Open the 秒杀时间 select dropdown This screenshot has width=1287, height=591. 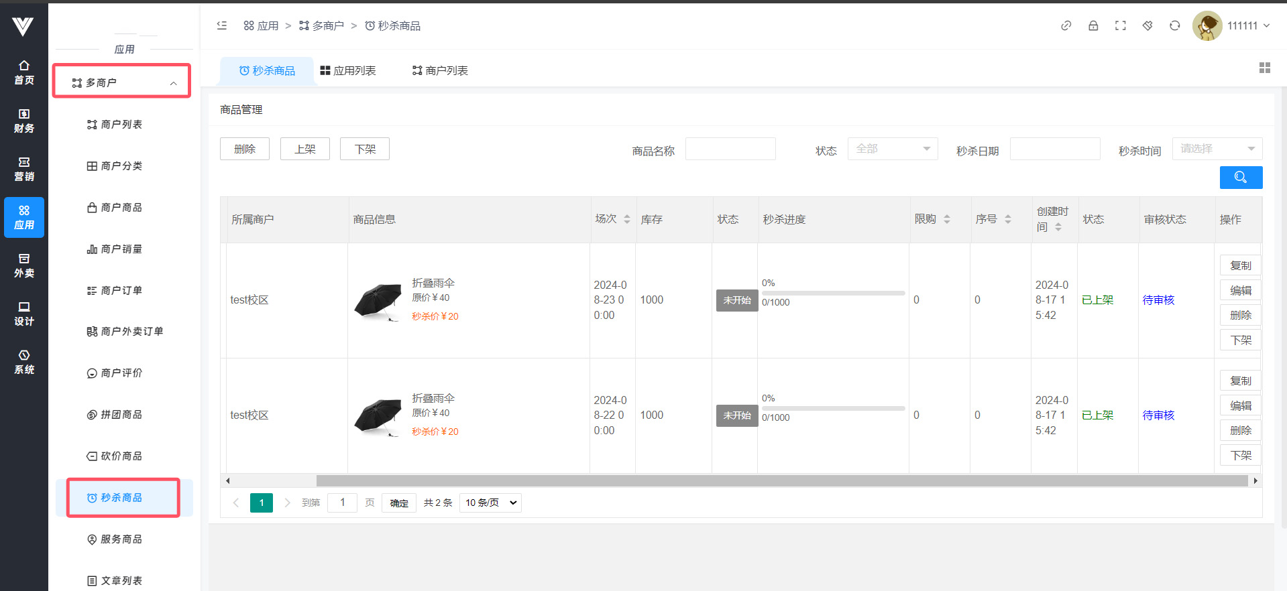point(1217,149)
